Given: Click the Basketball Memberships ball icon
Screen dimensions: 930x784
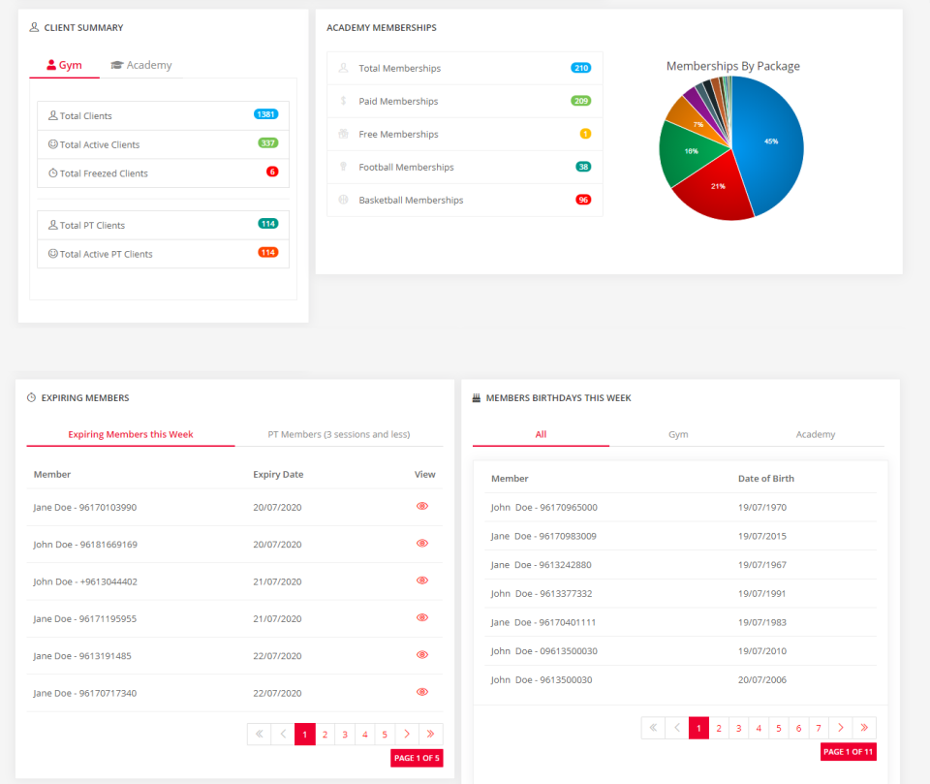Looking at the screenshot, I should [343, 200].
